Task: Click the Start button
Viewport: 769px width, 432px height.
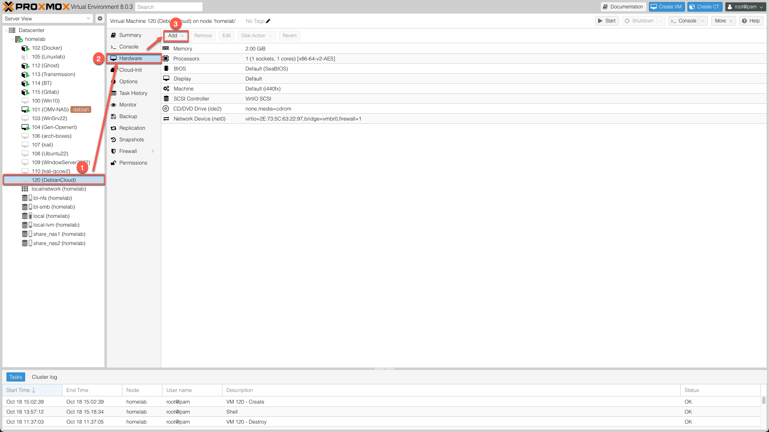Action: [x=607, y=21]
